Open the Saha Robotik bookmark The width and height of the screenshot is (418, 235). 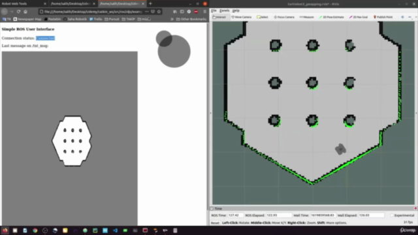[75, 19]
